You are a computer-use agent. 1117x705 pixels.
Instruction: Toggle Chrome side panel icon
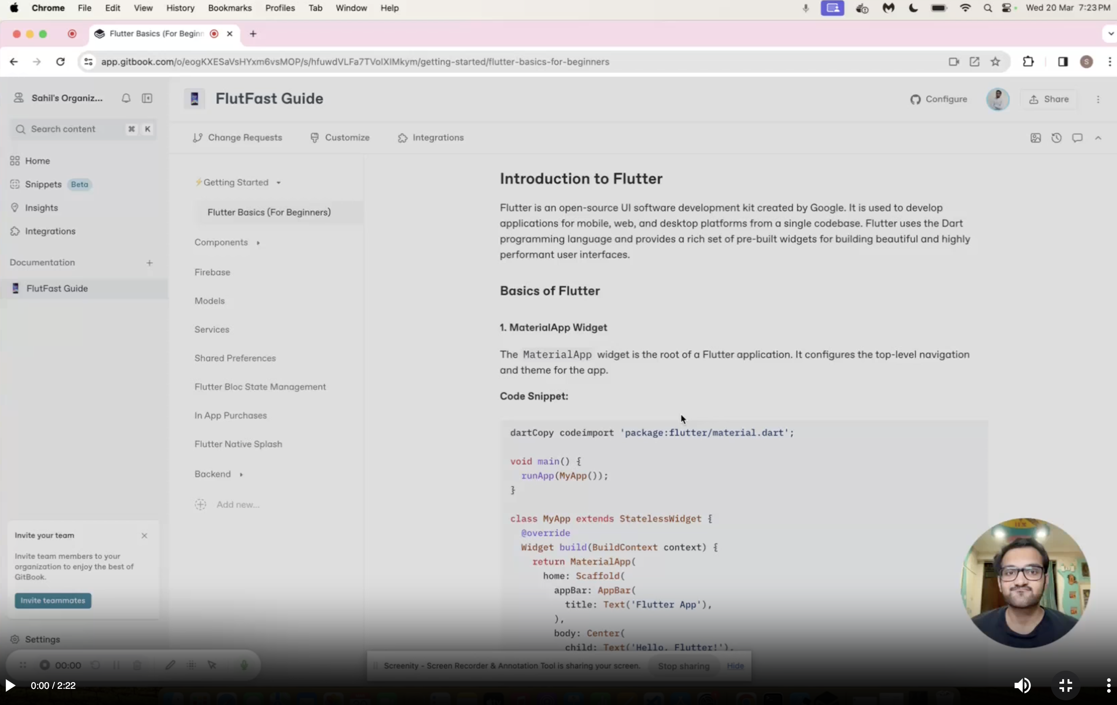point(1063,62)
